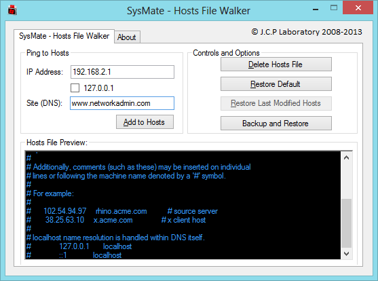
Task: Minimize the Hosts File Walker window
Action: coord(316,10)
